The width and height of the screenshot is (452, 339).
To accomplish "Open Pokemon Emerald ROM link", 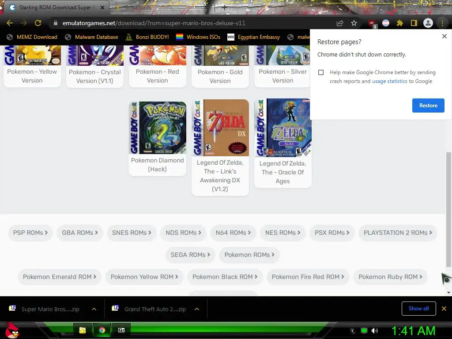I will click(60, 277).
